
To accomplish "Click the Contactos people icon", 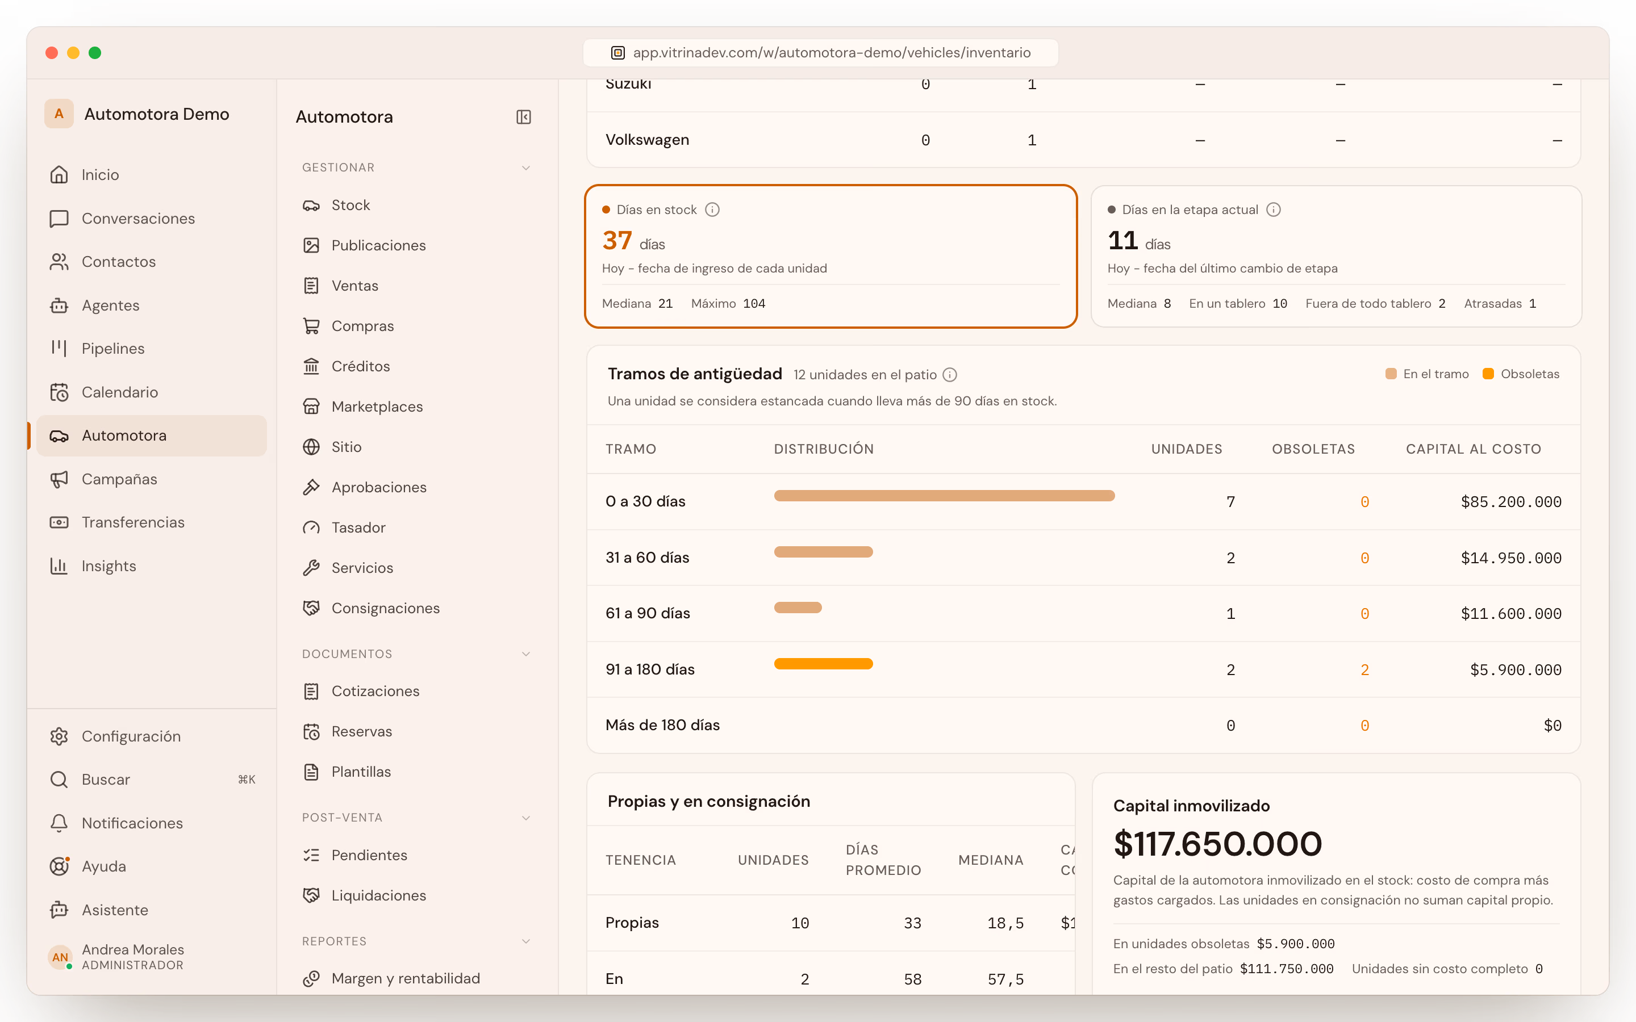I will click(59, 262).
